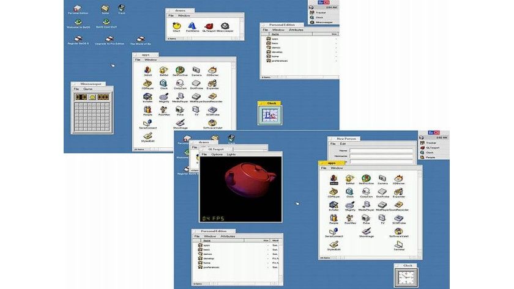Open the Chart demo icon

pyautogui.click(x=176, y=27)
